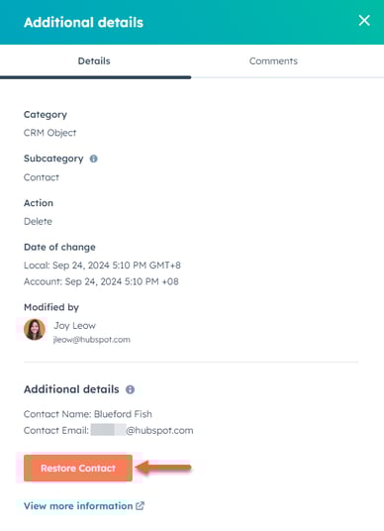
Task: Click the Additional details info icon
Action: (130, 389)
